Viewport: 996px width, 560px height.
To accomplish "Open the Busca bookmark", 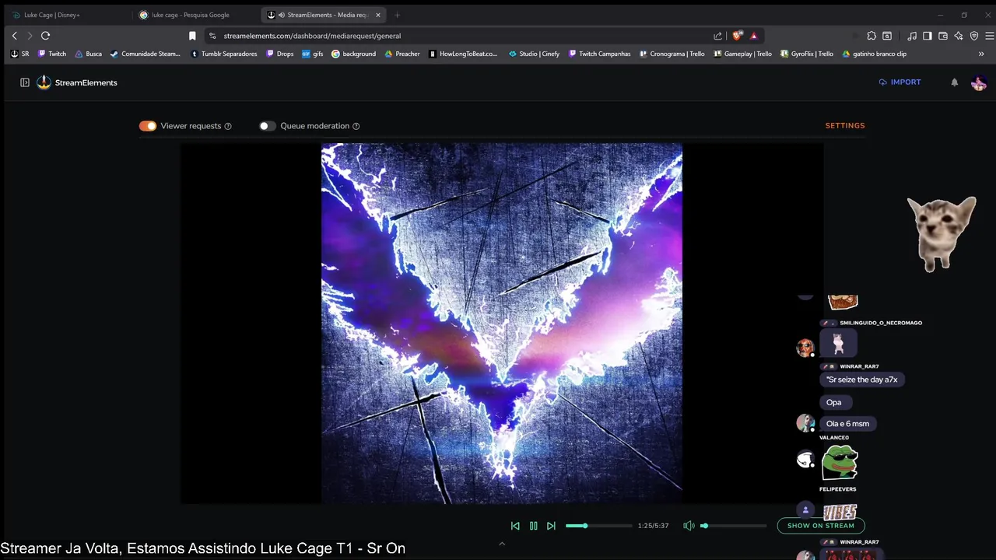I will [x=89, y=54].
